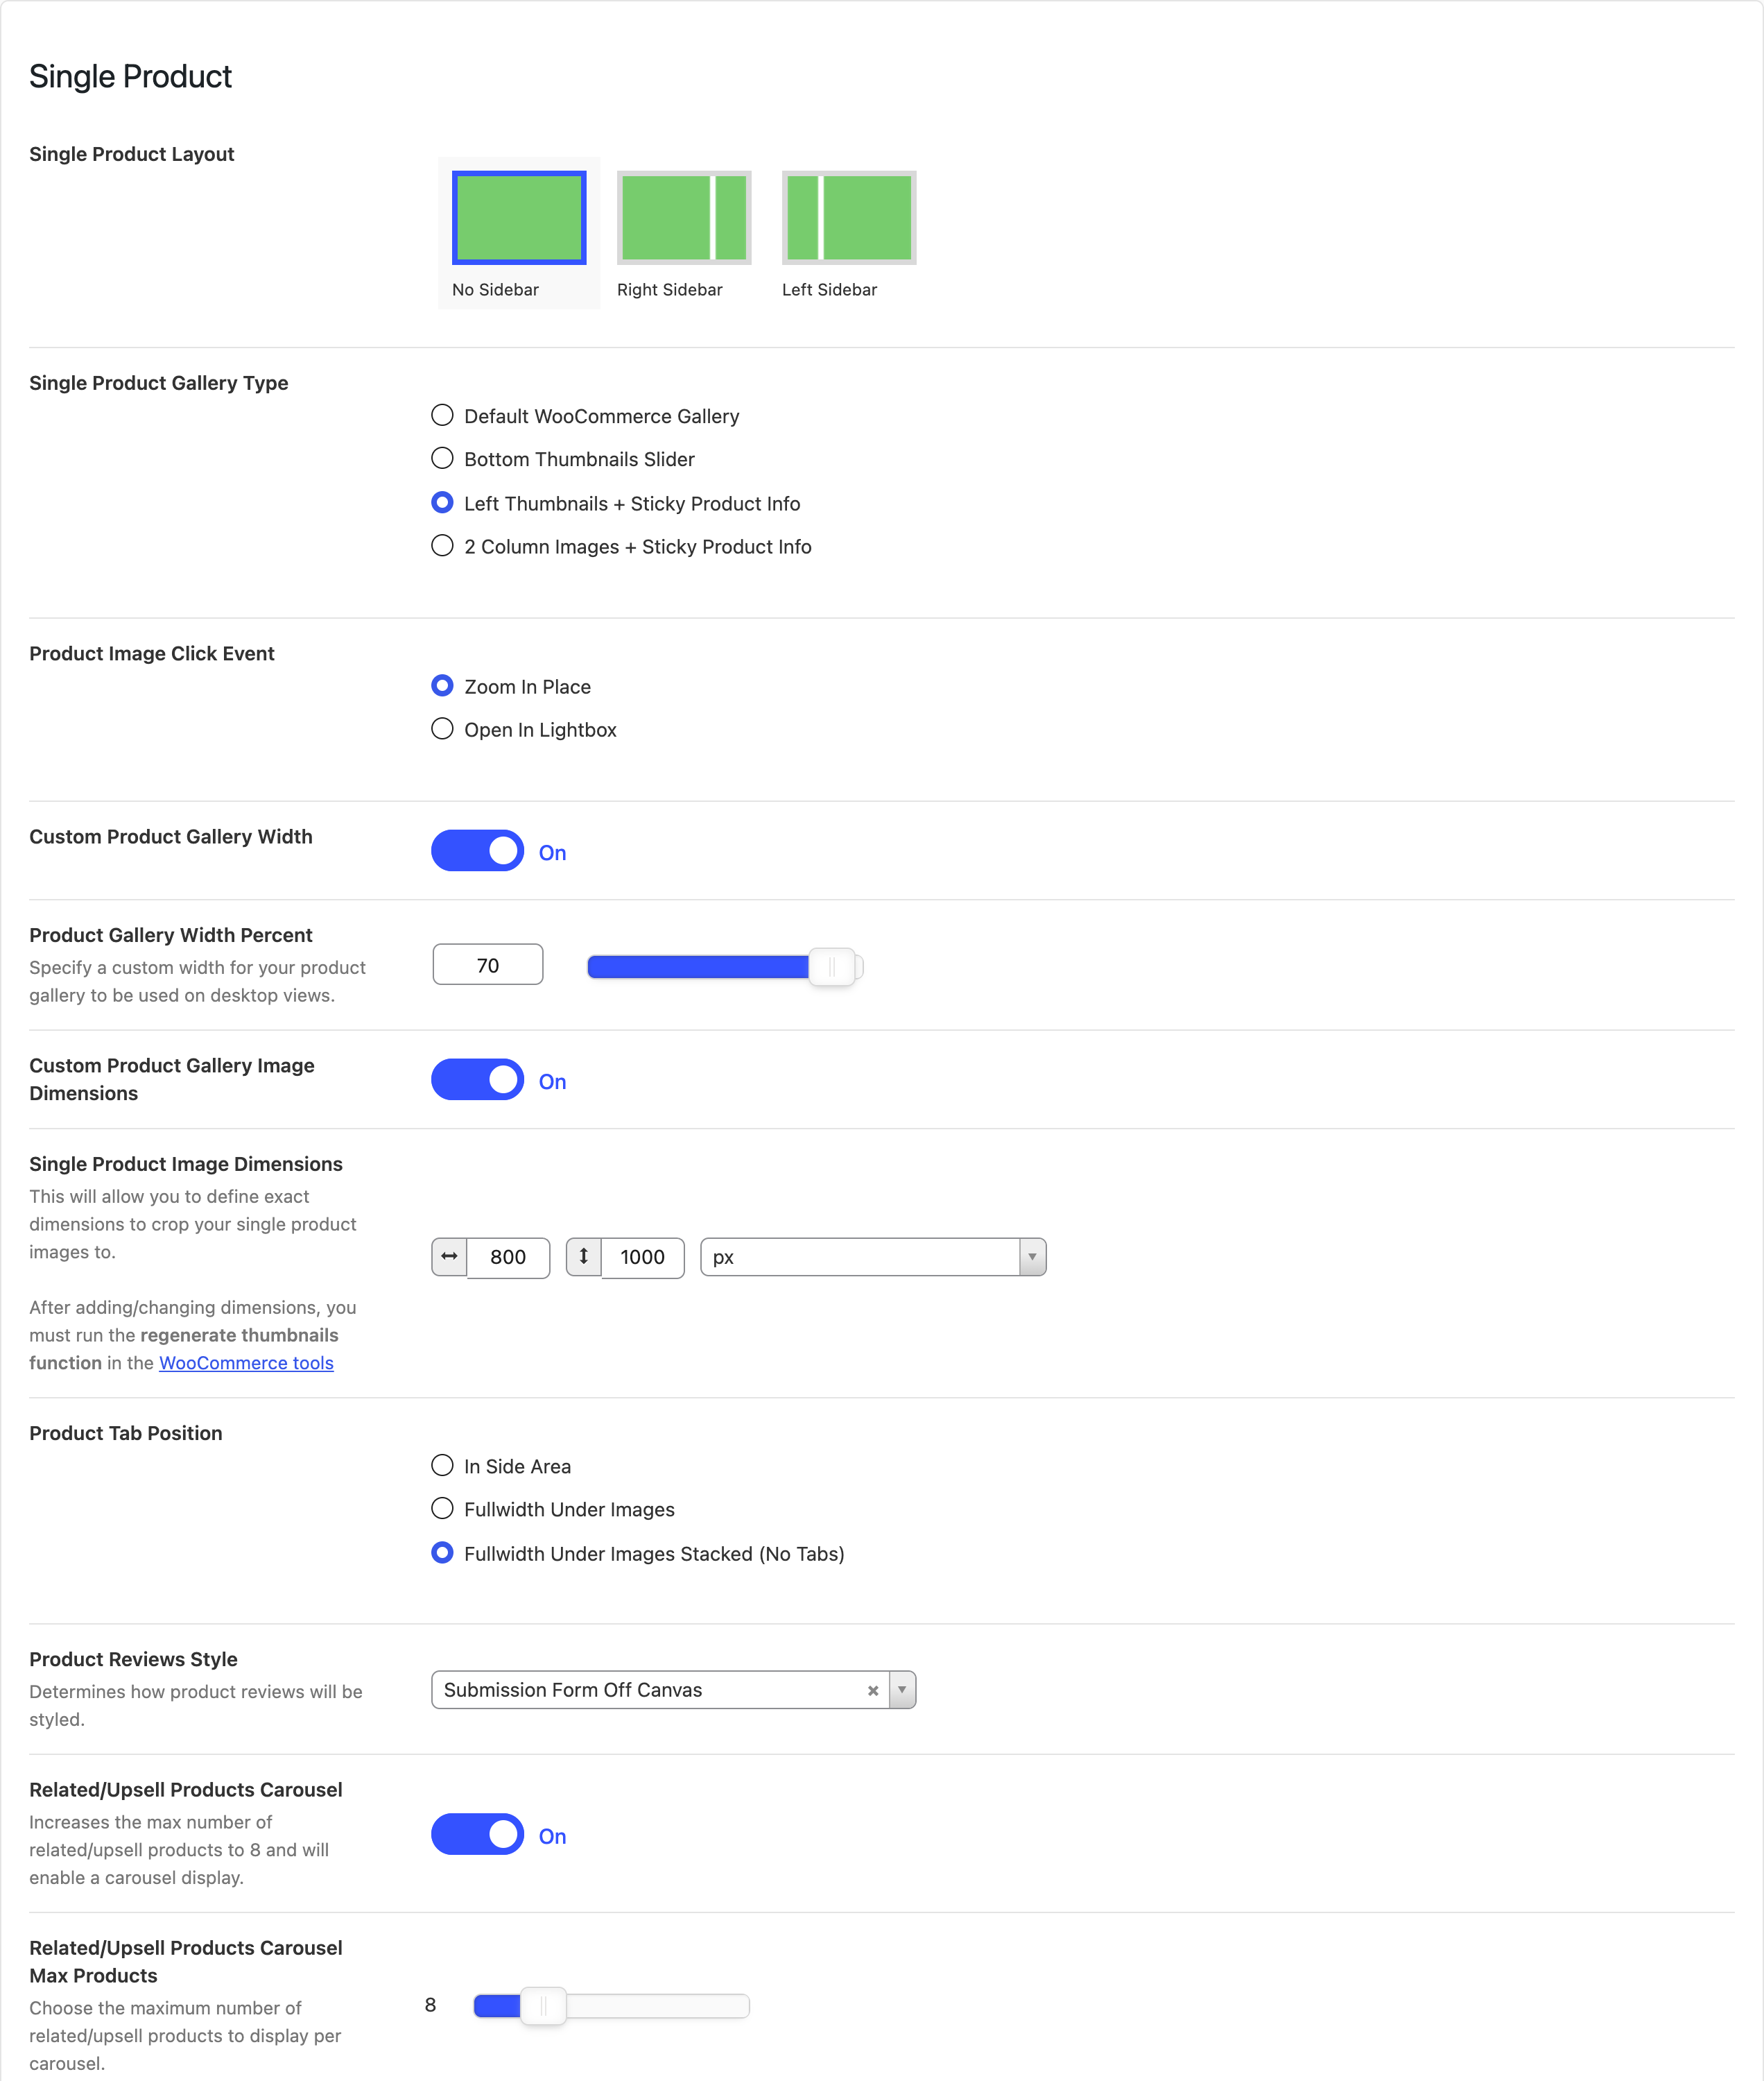Click the gallery width percent field showing 70
Screen dimensions: 1764x2081
point(488,964)
